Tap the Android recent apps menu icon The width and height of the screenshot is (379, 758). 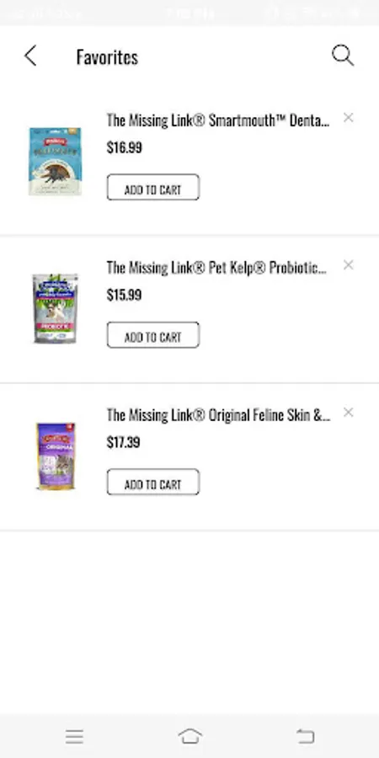(x=74, y=736)
